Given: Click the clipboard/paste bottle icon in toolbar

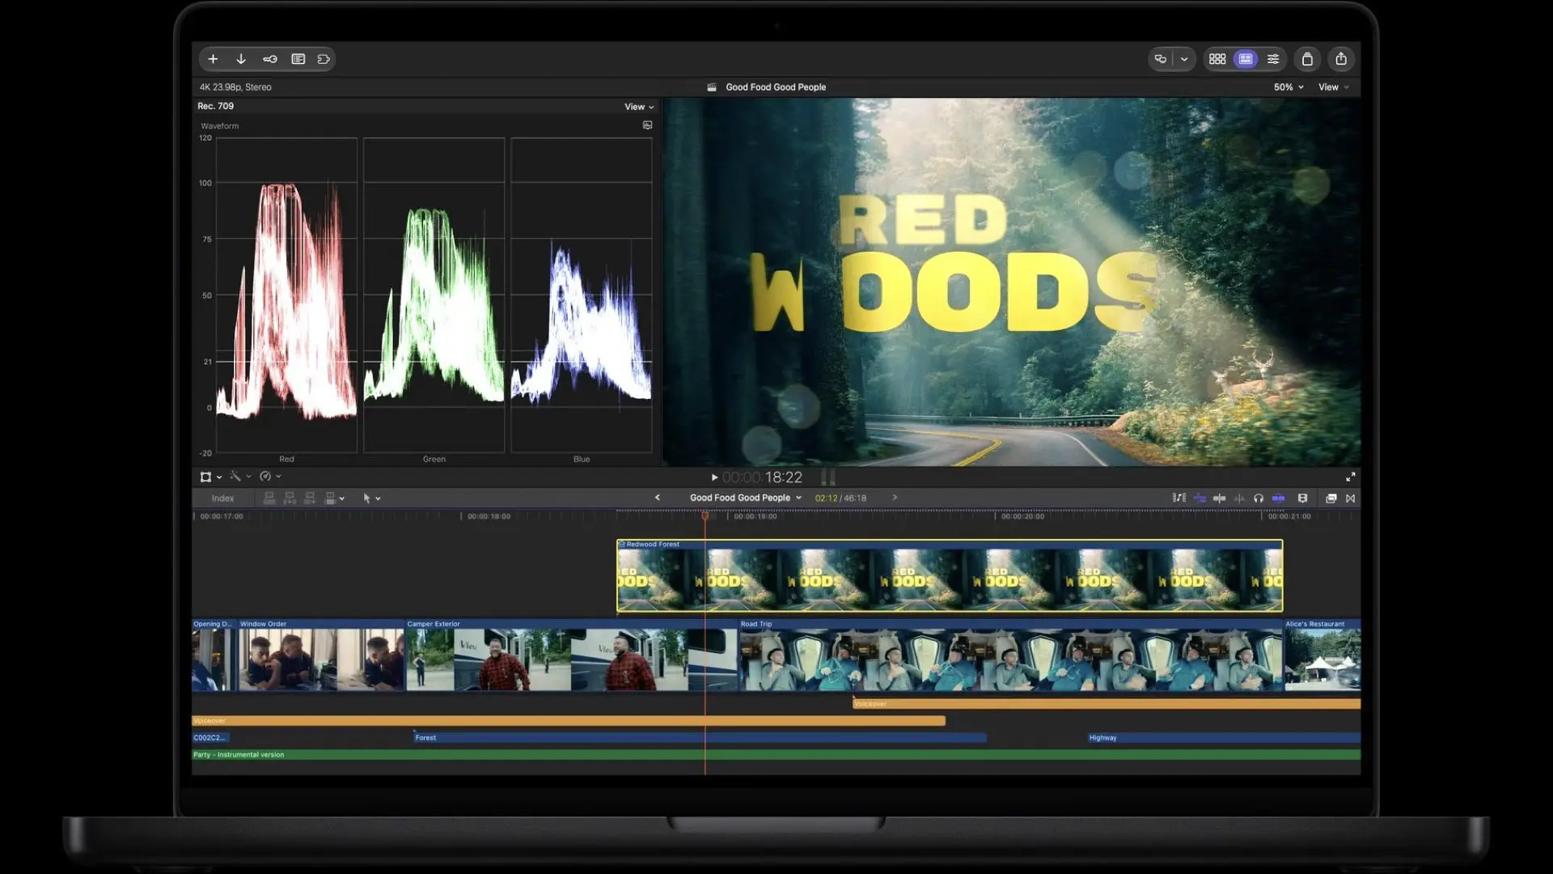Looking at the screenshot, I should tap(1307, 59).
